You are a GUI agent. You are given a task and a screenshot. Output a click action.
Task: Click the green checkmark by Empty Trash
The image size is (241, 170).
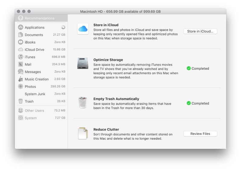click(x=189, y=103)
